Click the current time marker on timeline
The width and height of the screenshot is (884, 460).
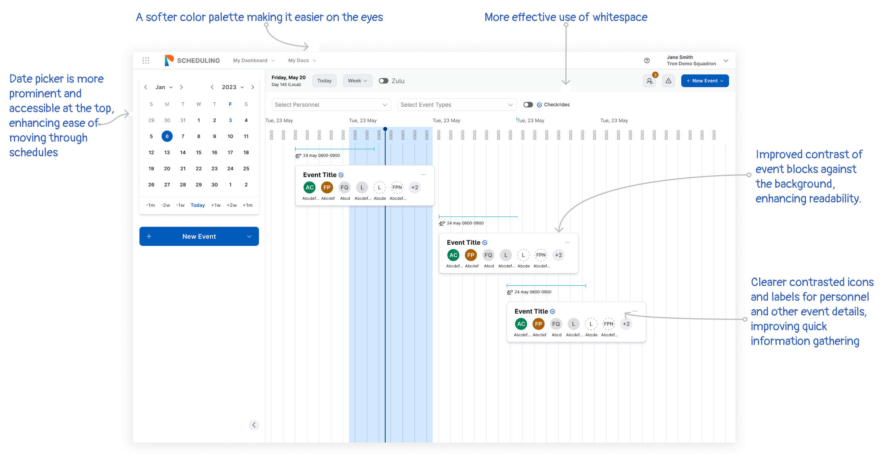click(385, 129)
